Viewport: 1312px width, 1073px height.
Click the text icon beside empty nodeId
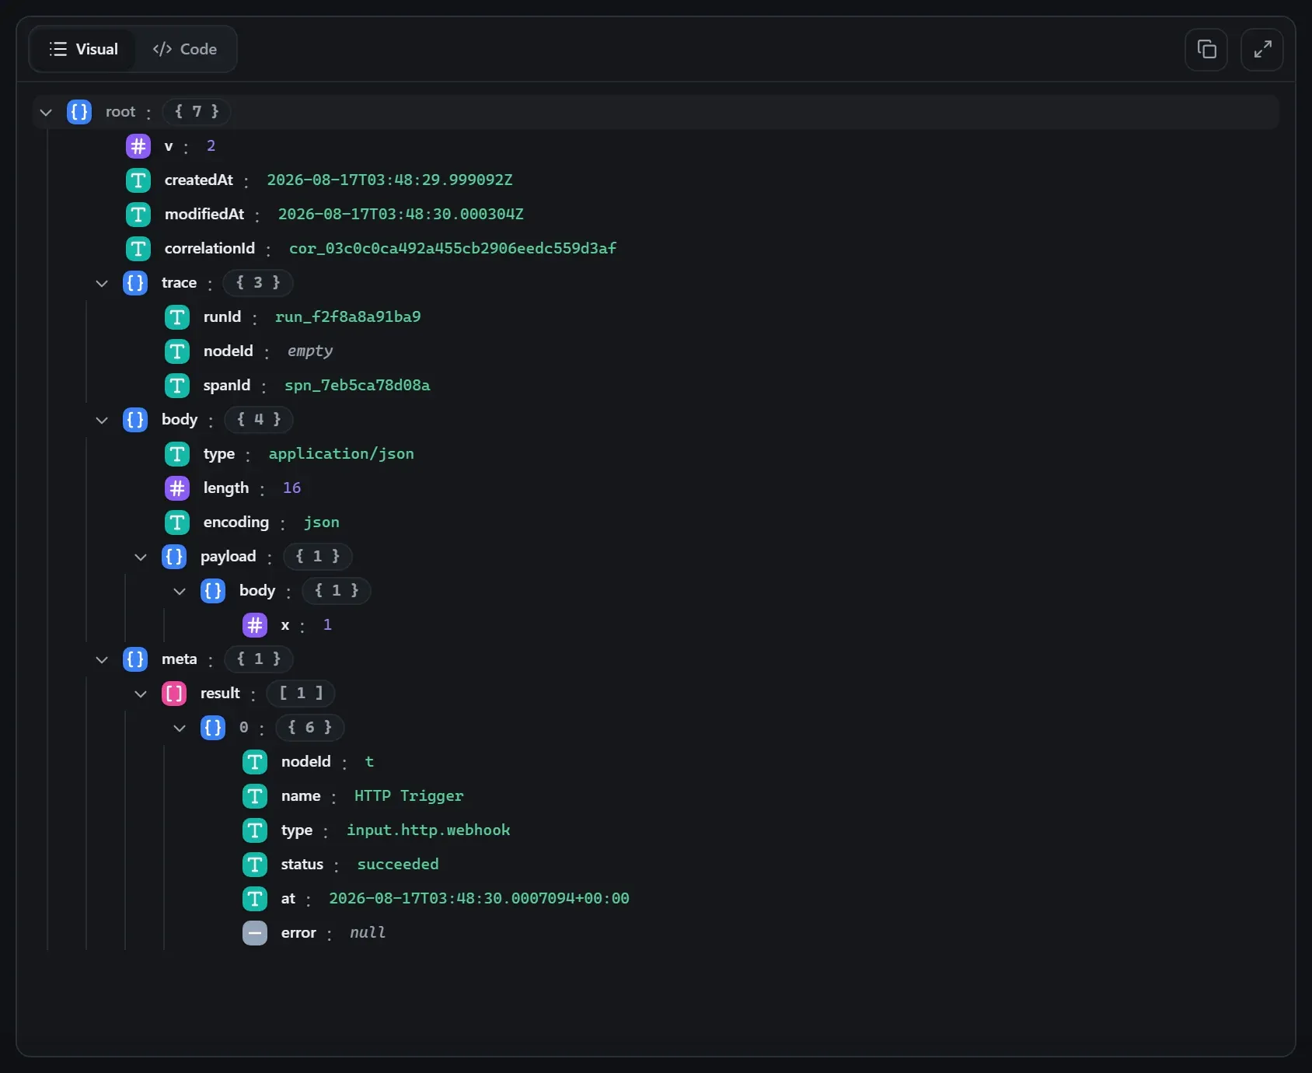pyautogui.click(x=177, y=351)
